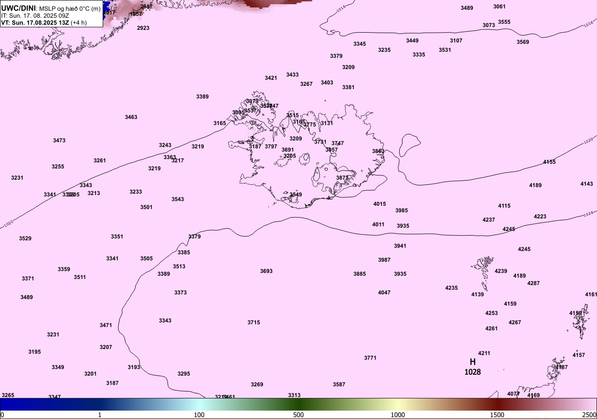Click the height value 3505
597x419 pixels.
(x=146, y=258)
